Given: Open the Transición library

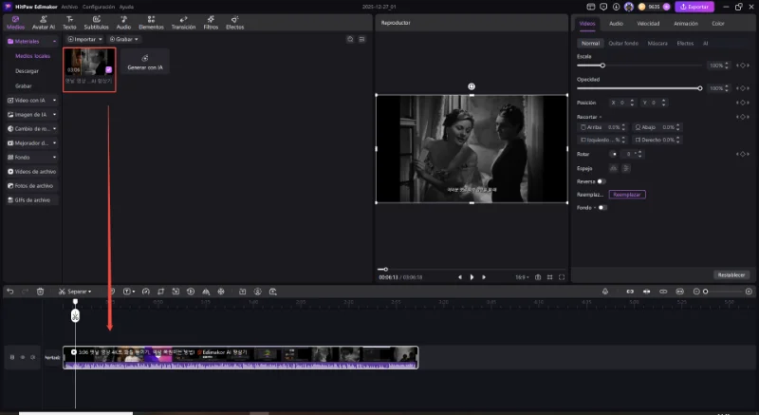Looking at the screenshot, I should pos(183,24).
